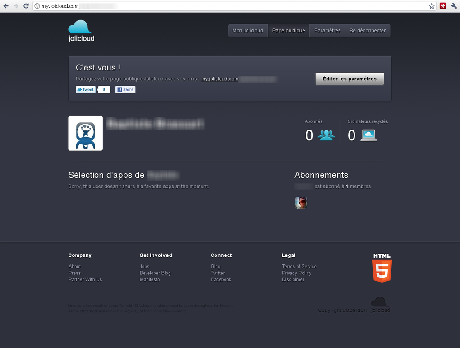
Task: Share the page with the Tweet button
Action: click(85, 89)
